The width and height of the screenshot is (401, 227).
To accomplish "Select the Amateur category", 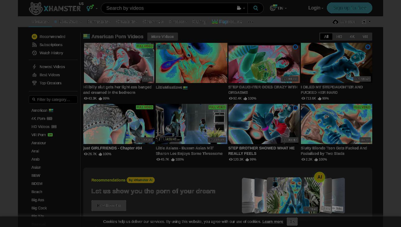I will (39, 143).
